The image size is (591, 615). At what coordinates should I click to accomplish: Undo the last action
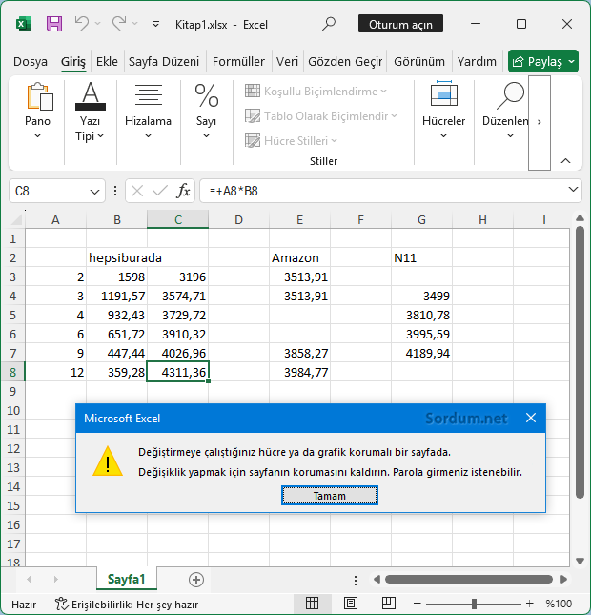[x=81, y=24]
